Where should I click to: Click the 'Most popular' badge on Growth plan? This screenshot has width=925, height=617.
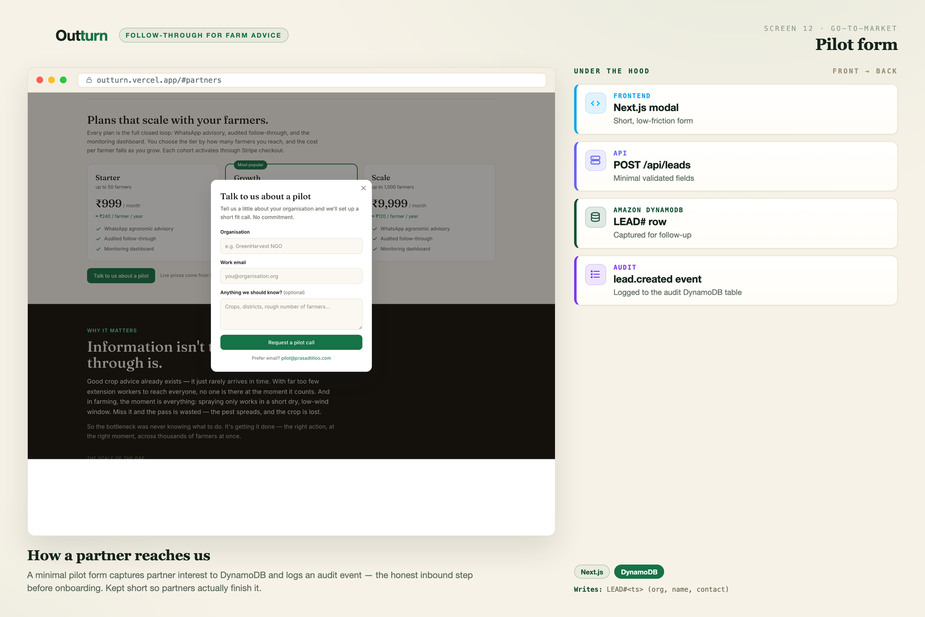click(x=250, y=165)
